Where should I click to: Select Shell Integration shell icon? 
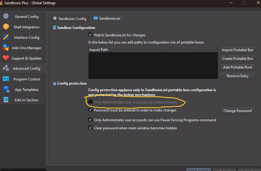coord(6,27)
